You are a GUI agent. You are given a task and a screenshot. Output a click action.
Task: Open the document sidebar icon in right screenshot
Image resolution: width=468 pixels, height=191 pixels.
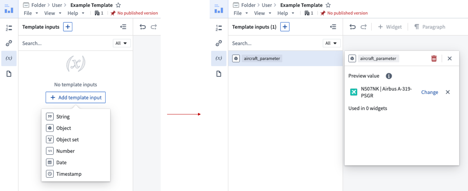(x=219, y=74)
